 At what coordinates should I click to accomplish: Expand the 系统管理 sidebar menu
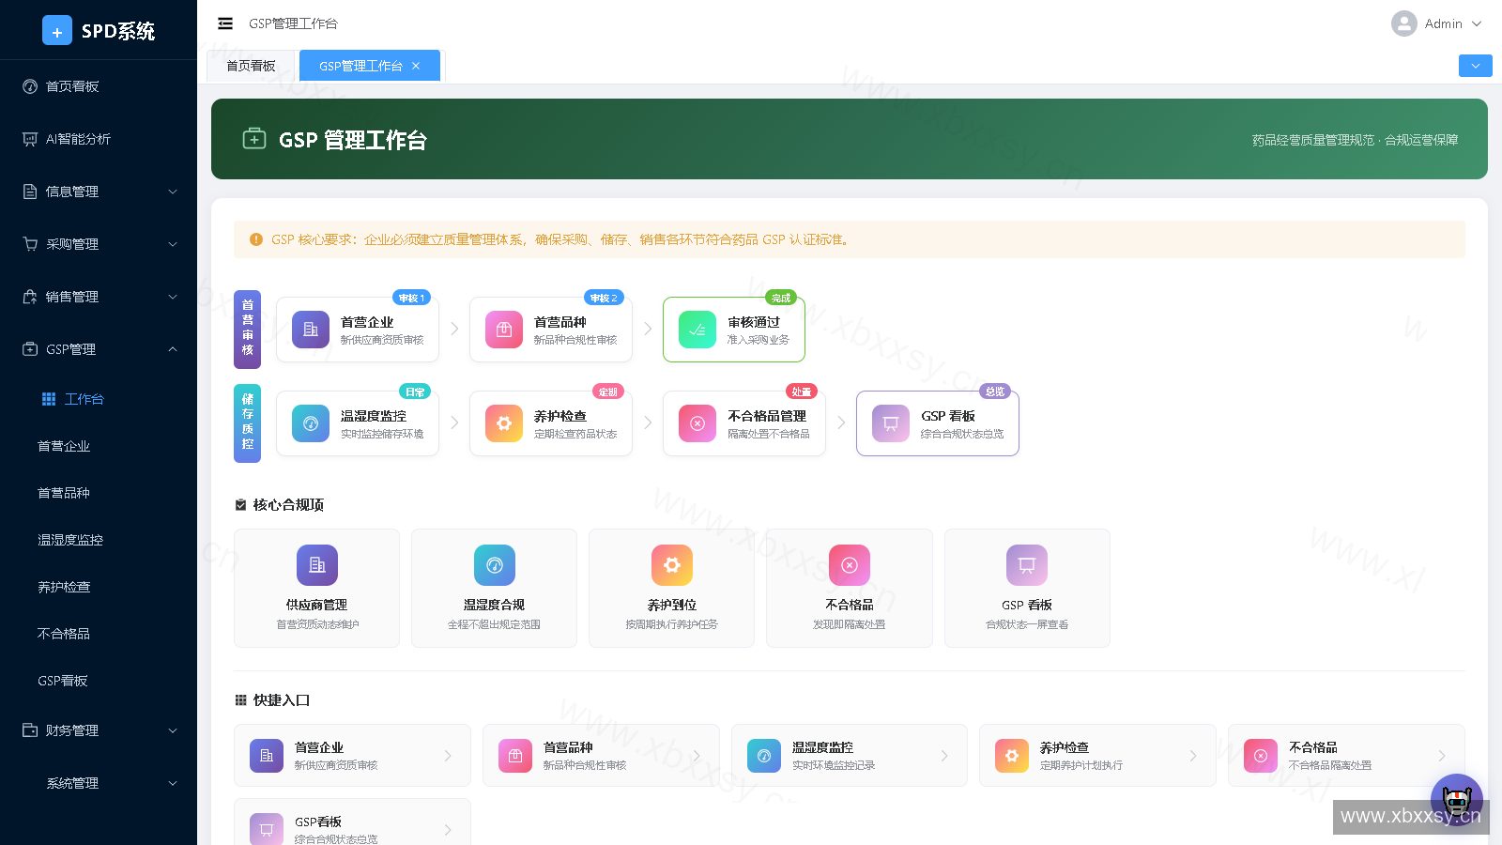coord(99,783)
